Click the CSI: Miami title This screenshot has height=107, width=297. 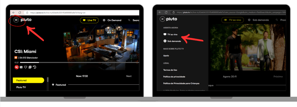[25, 51]
